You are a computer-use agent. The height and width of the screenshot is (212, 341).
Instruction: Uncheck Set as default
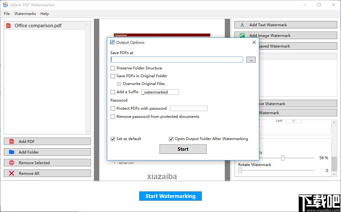113,139
